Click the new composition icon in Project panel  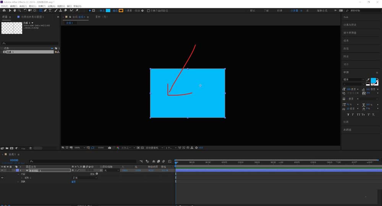pos(11,148)
